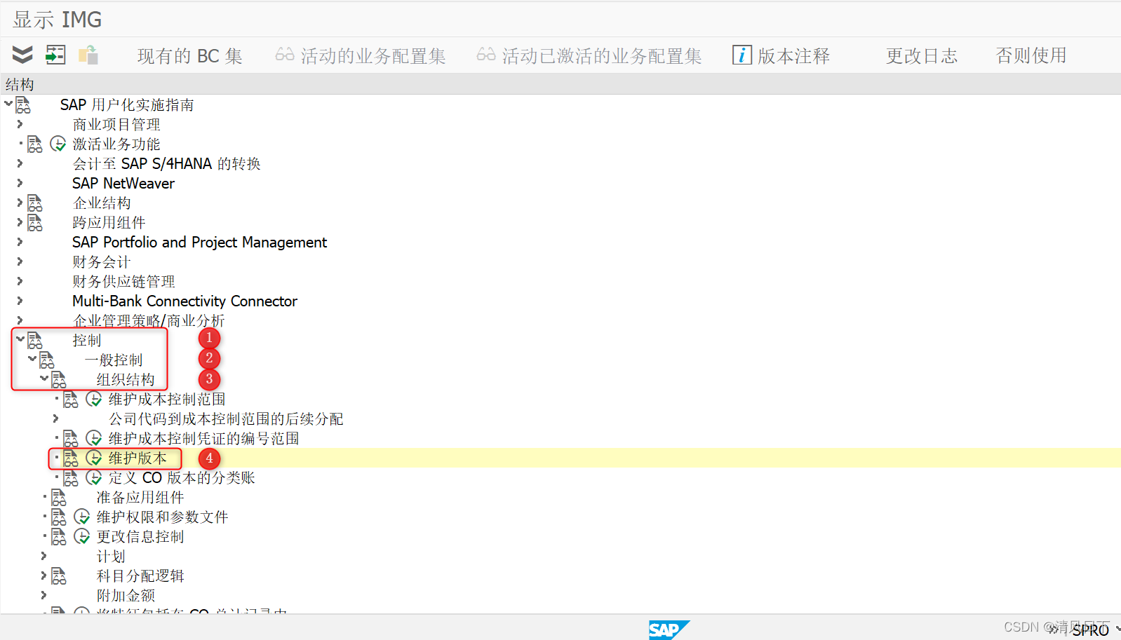Open documentation icon for 准备应用组件

[59, 498]
